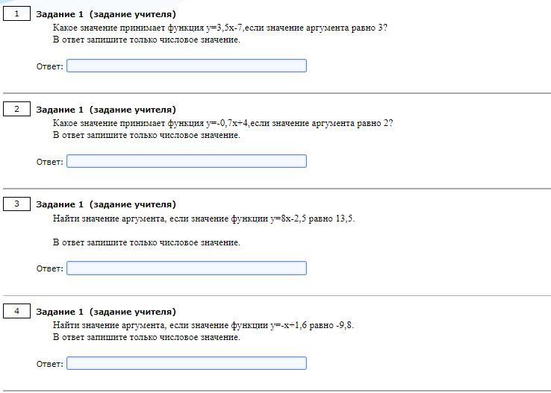Select question number box 2
This screenshot has height=393, width=551.
(x=16, y=109)
